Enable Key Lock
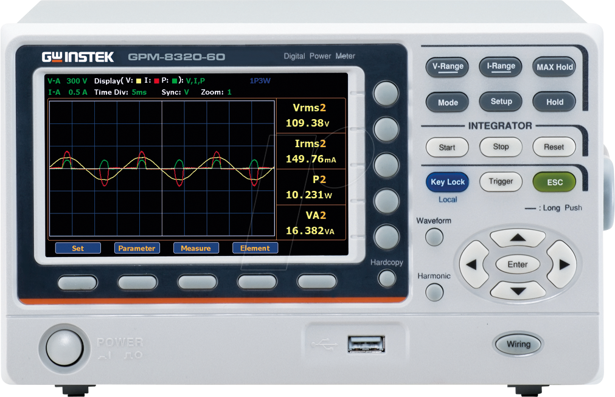Image resolution: width=615 pixels, height=397 pixels. click(447, 182)
